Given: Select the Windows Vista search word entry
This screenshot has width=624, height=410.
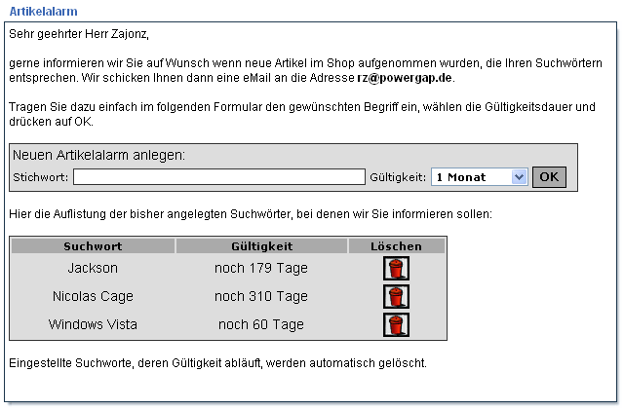Looking at the screenshot, I should 93,324.
